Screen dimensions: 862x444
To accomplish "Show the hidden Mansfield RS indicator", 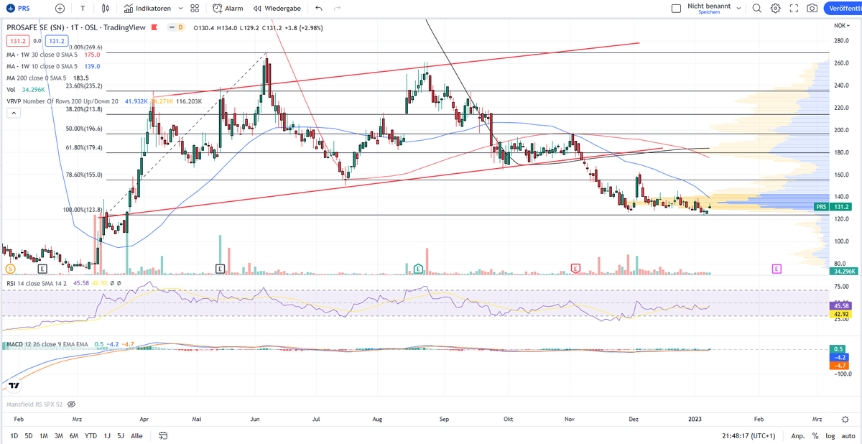I will click(70, 404).
